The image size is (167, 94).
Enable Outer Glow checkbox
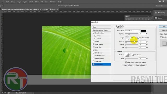coord(94,61)
